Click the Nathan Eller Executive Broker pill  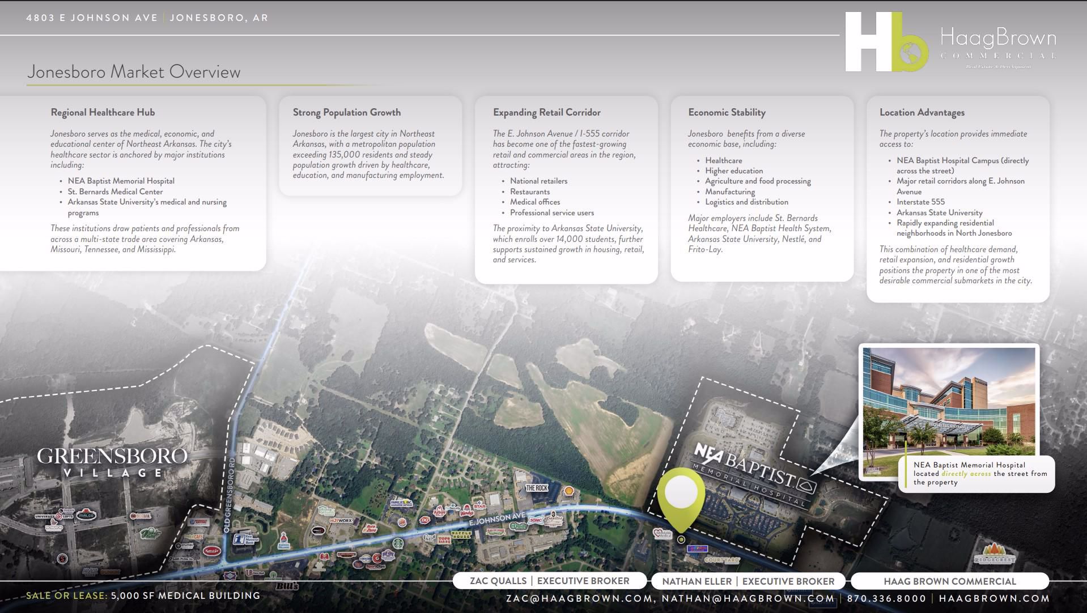pyautogui.click(x=748, y=581)
